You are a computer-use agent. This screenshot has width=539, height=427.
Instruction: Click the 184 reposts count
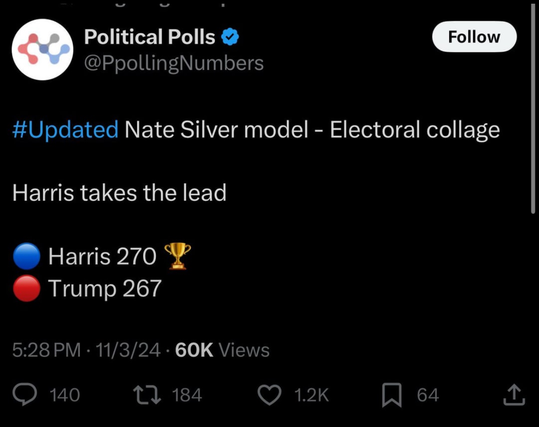187,395
